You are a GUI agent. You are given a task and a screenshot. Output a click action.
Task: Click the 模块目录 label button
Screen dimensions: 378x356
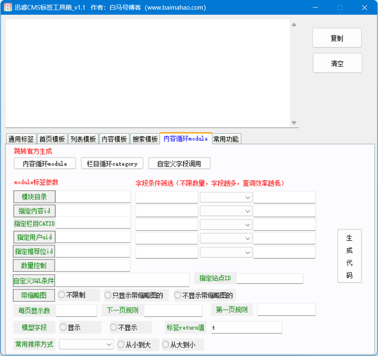tap(34, 196)
